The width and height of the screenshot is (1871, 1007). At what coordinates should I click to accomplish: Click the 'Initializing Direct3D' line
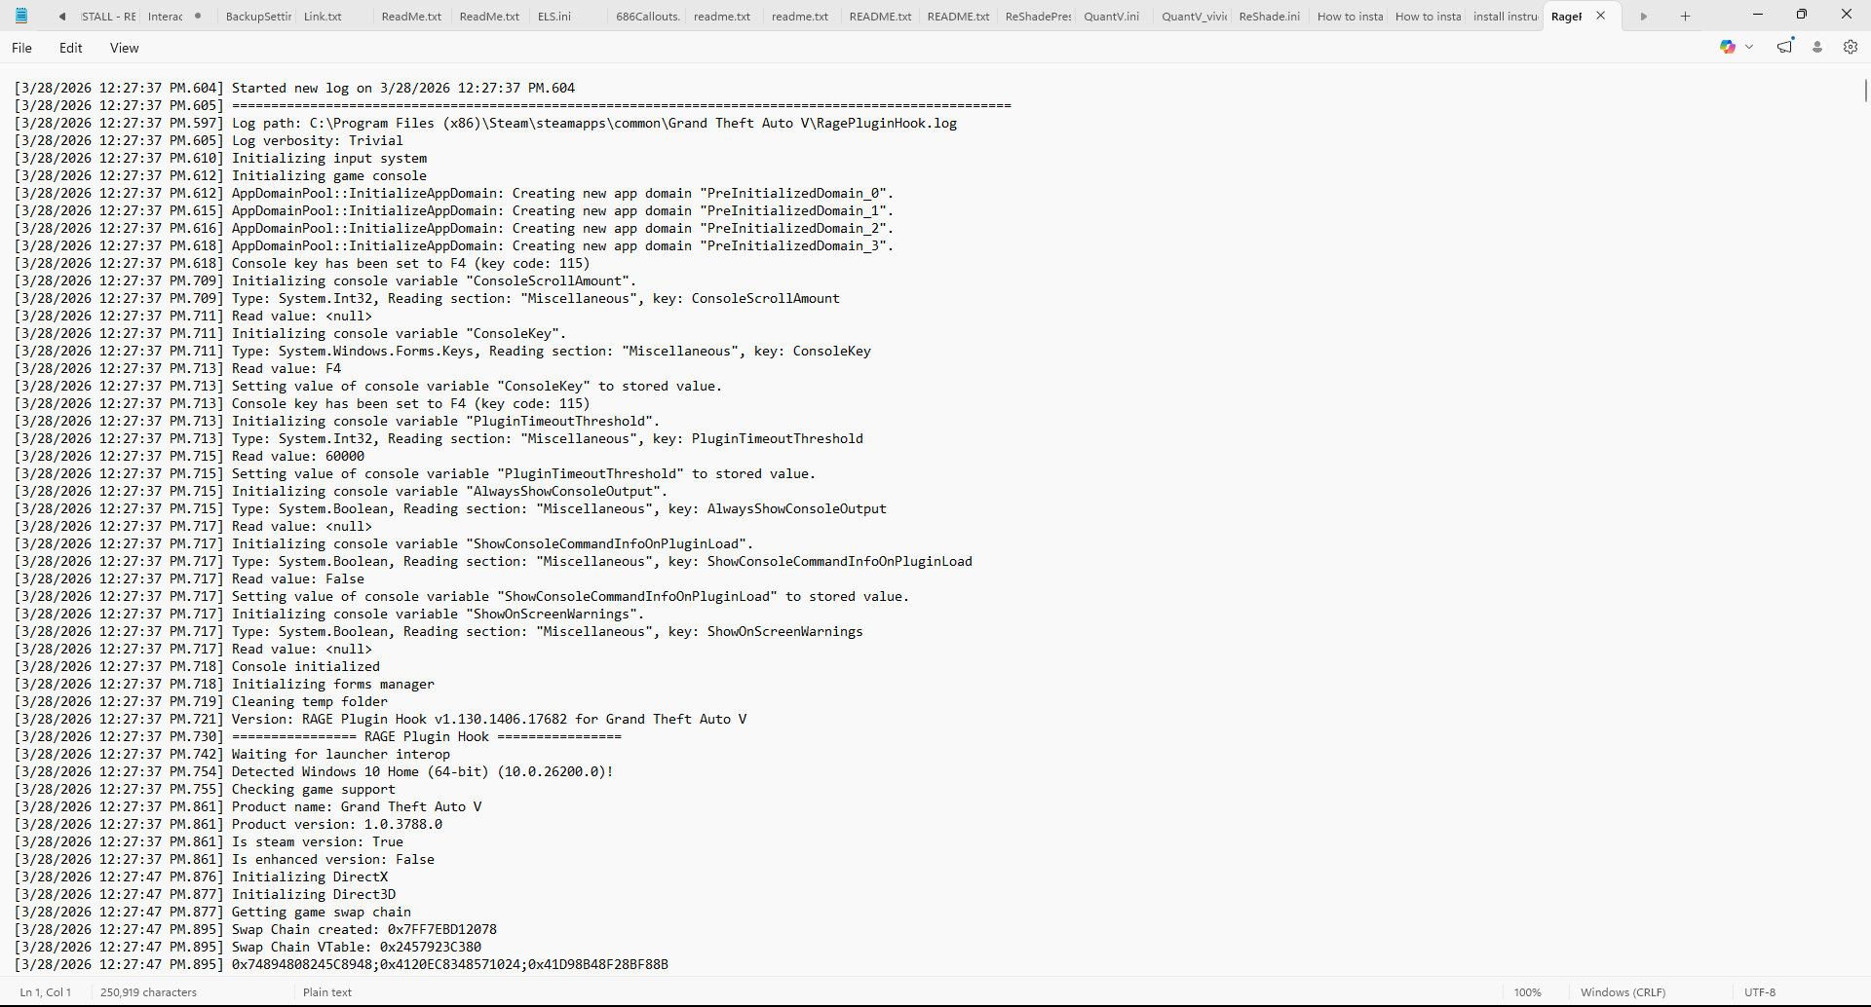point(205,894)
